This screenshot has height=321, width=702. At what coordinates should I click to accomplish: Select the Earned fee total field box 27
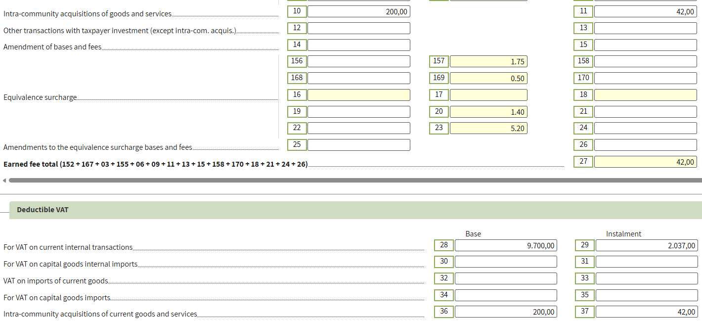(x=645, y=162)
